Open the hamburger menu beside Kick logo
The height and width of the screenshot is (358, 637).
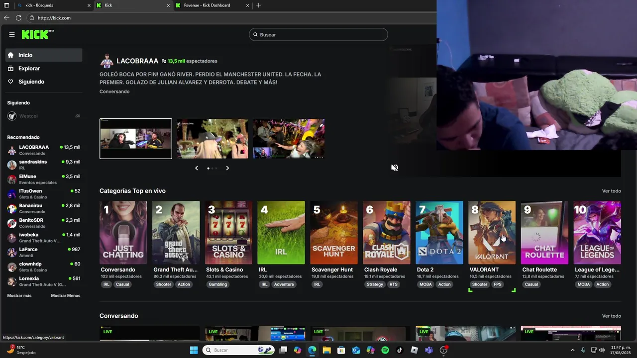[12, 35]
